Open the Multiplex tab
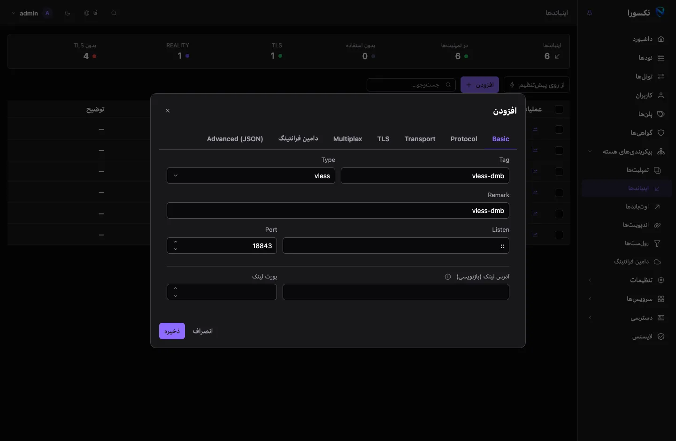Screen dimensions: 676x441 [x=348, y=139]
